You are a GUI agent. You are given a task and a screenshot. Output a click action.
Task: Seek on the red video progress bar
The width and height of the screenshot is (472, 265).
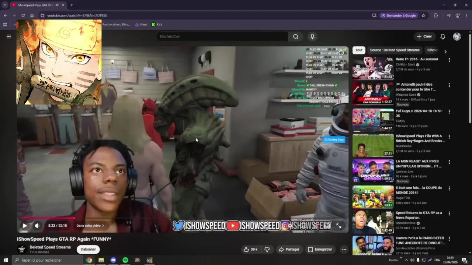click(x=183, y=218)
